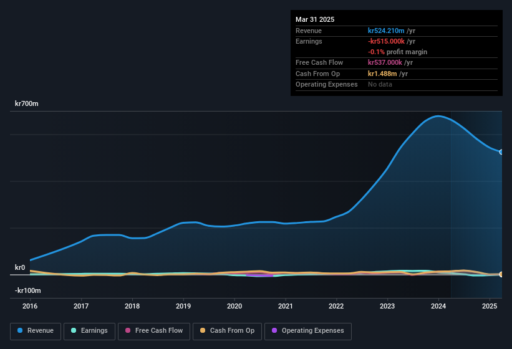Image resolution: width=512 pixels, height=349 pixels.
Task: Click the 2023 x-axis label
Action: point(387,306)
